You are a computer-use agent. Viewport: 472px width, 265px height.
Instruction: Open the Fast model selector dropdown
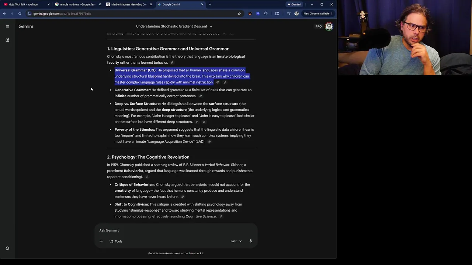coord(236,241)
